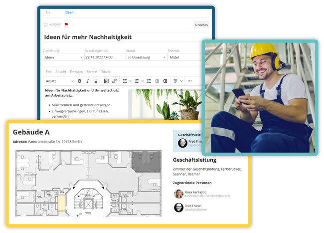Screen dimensions: 324x233
Task: Apply bullet list formatting
Action: pos(125,81)
